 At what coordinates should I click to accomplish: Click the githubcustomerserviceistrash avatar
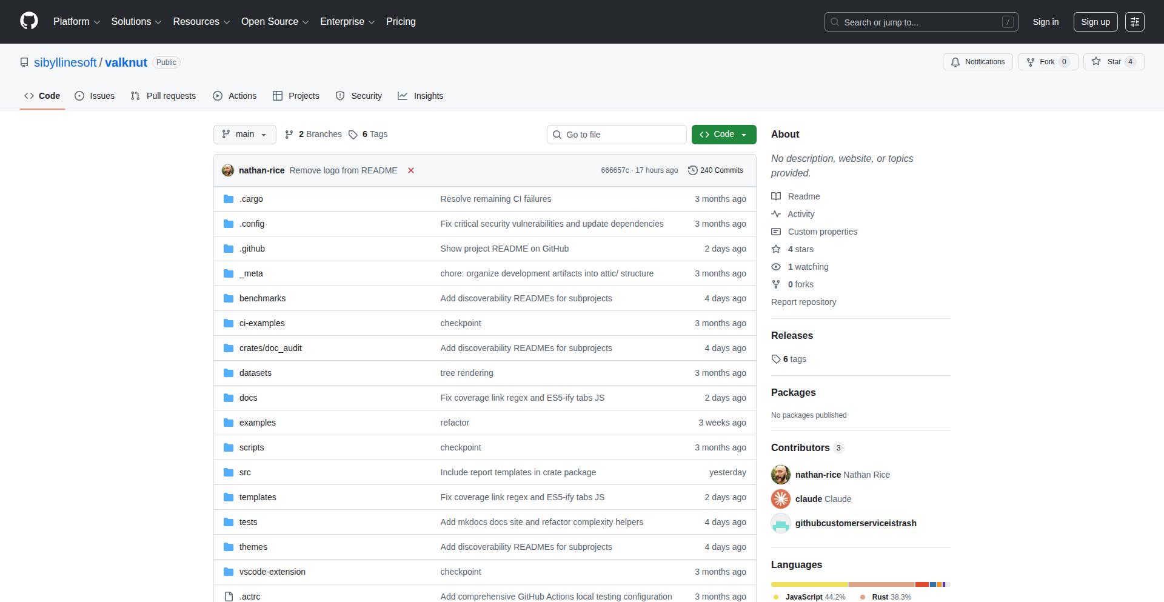[781, 523]
